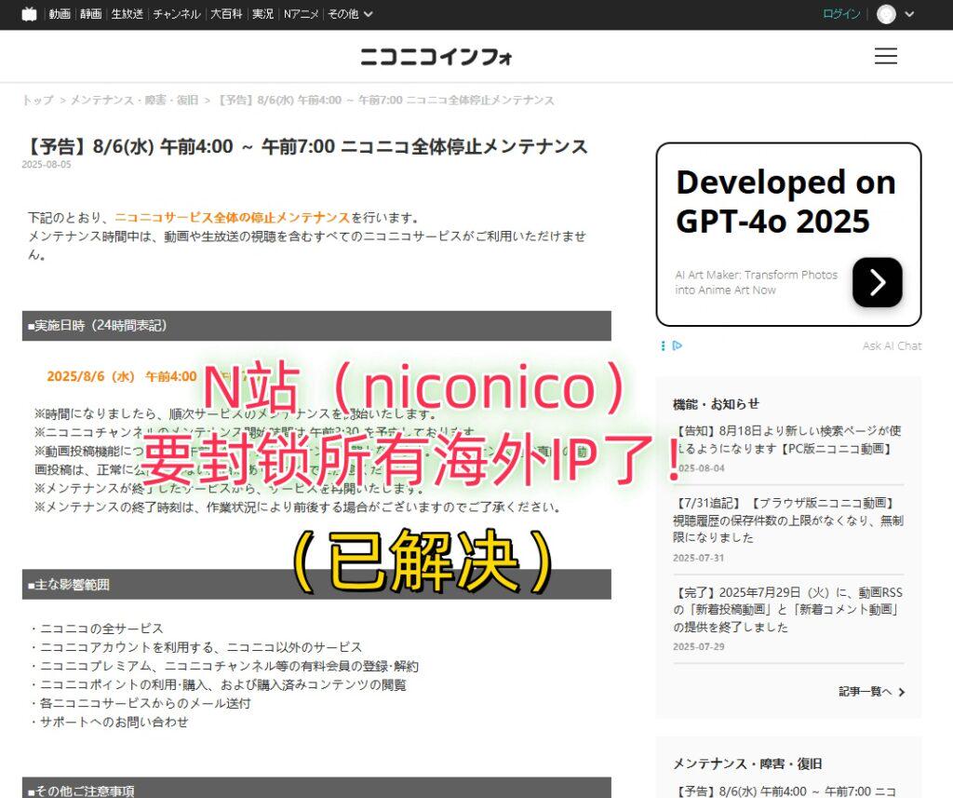Open the チャンネル menu item

[176, 14]
